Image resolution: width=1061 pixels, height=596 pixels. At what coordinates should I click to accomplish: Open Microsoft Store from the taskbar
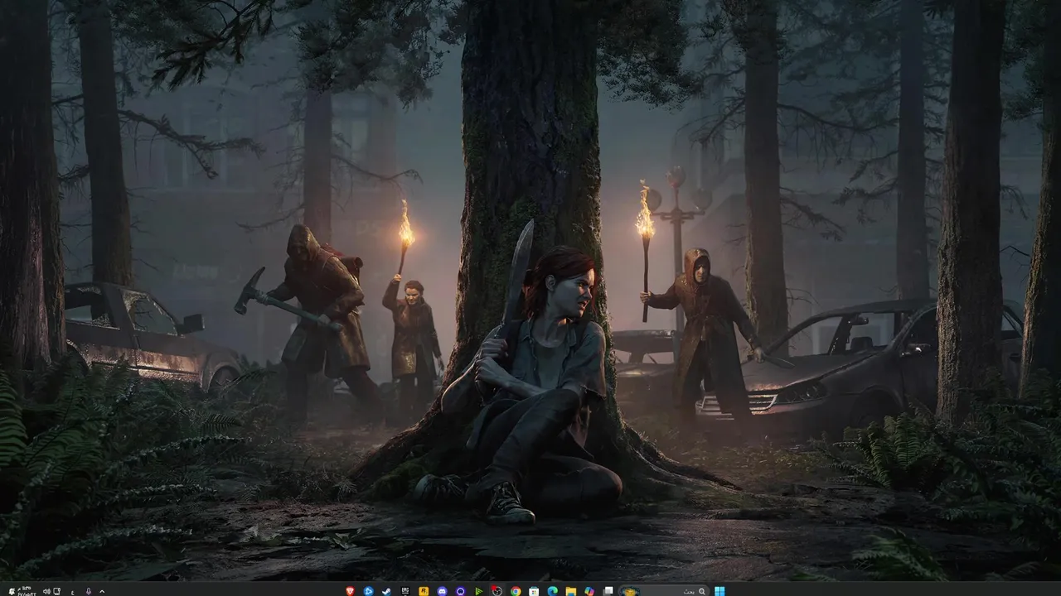click(534, 591)
